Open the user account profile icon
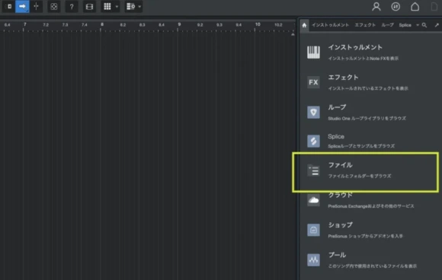This screenshot has height=280, width=442. pos(376,7)
